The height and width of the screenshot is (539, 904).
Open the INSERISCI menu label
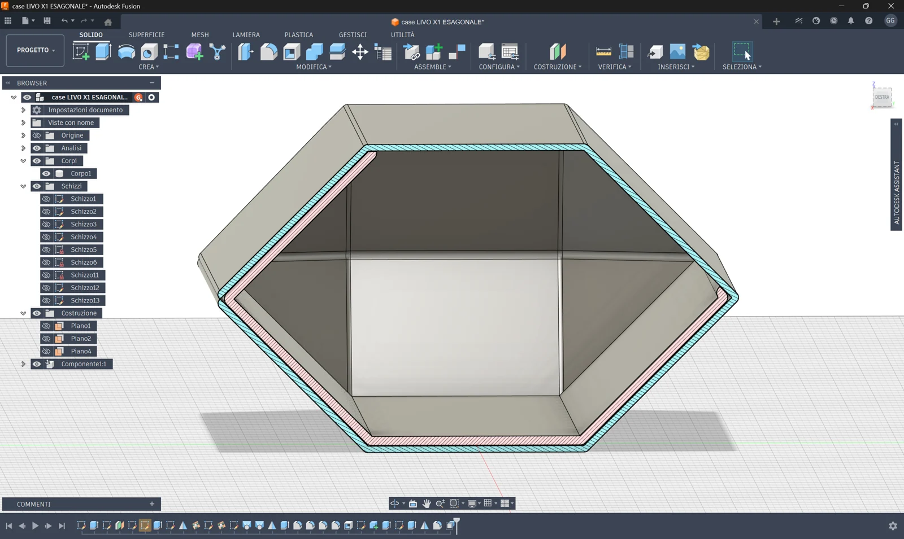tap(676, 67)
